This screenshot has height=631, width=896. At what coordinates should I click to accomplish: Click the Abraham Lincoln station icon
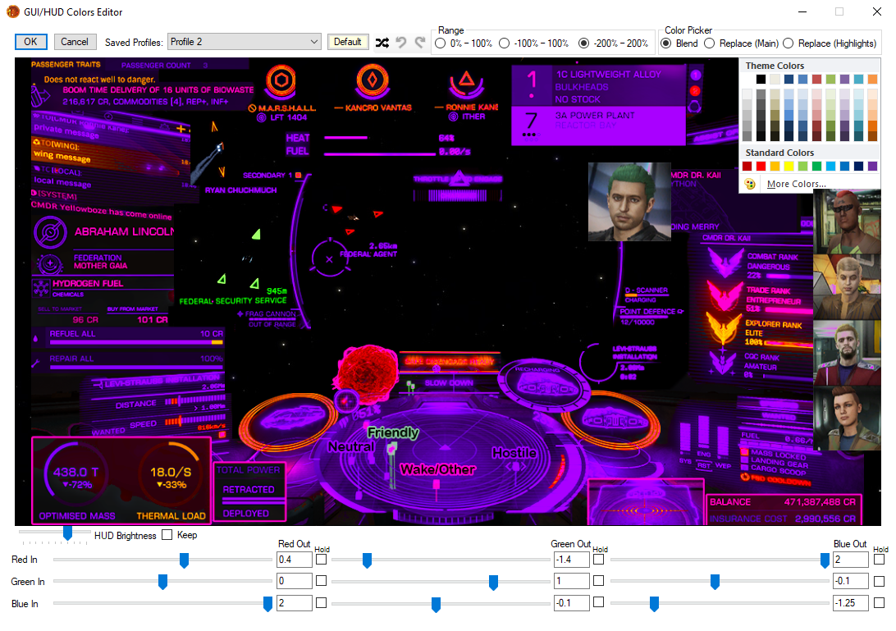pyautogui.click(x=50, y=232)
